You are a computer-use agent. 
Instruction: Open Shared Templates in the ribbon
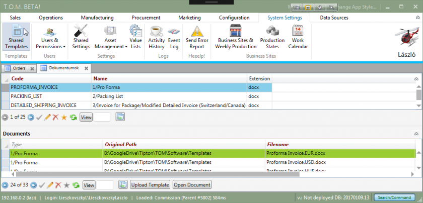coord(16,37)
